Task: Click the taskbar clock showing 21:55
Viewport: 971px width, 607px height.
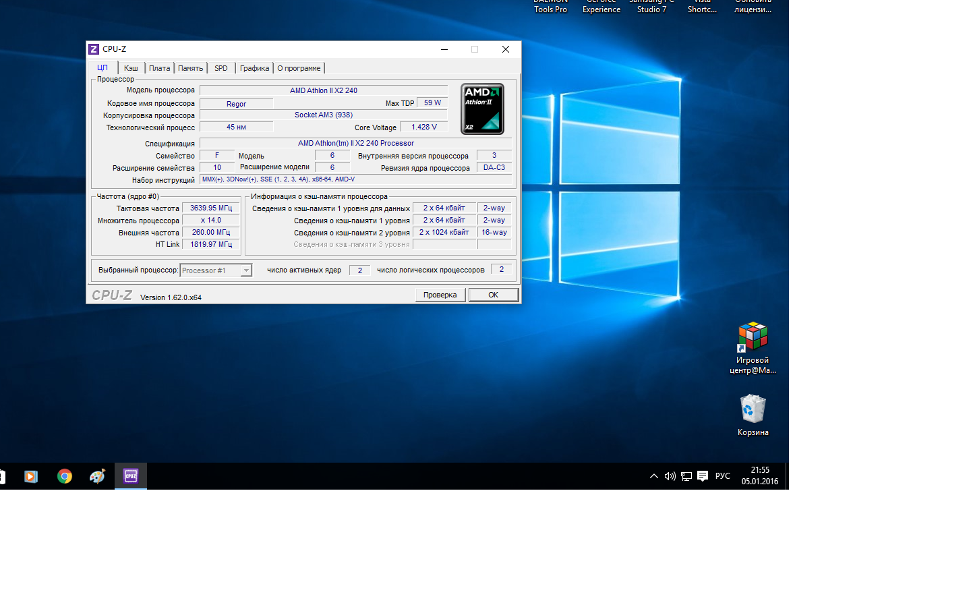Action: [760, 475]
